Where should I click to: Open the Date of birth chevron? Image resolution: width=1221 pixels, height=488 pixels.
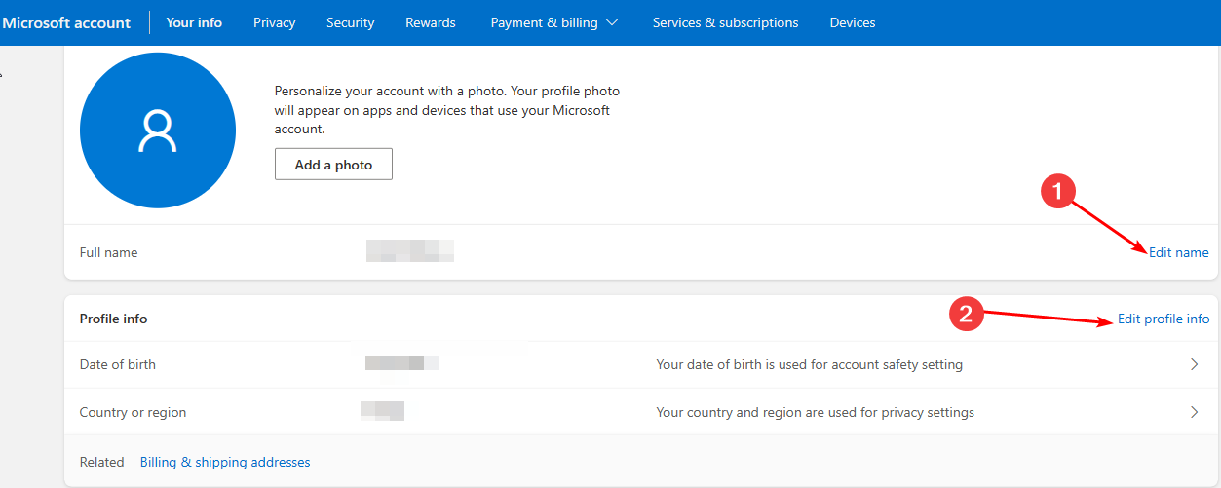[1195, 364]
